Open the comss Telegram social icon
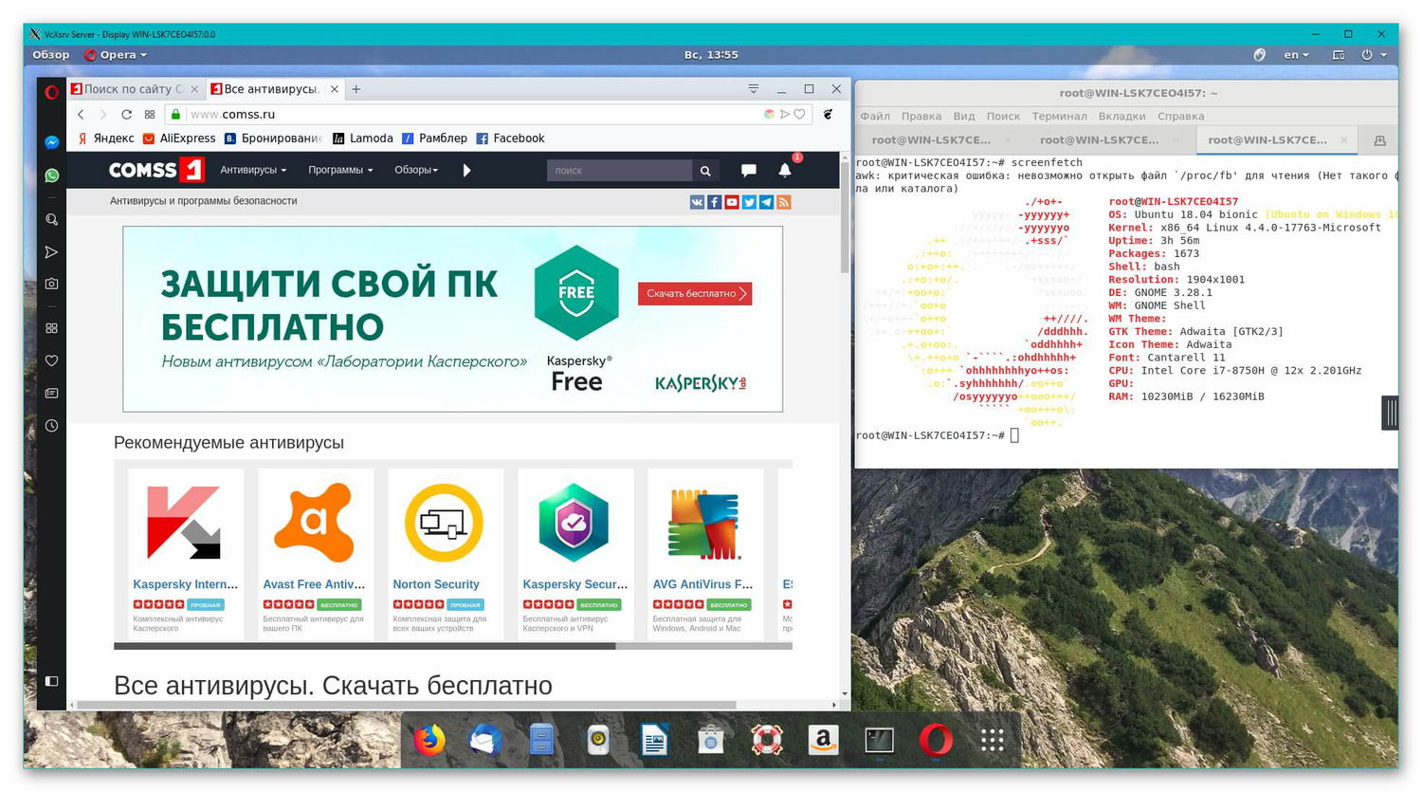The width and height of the screenshot is (1422, 792). [766, 201]
